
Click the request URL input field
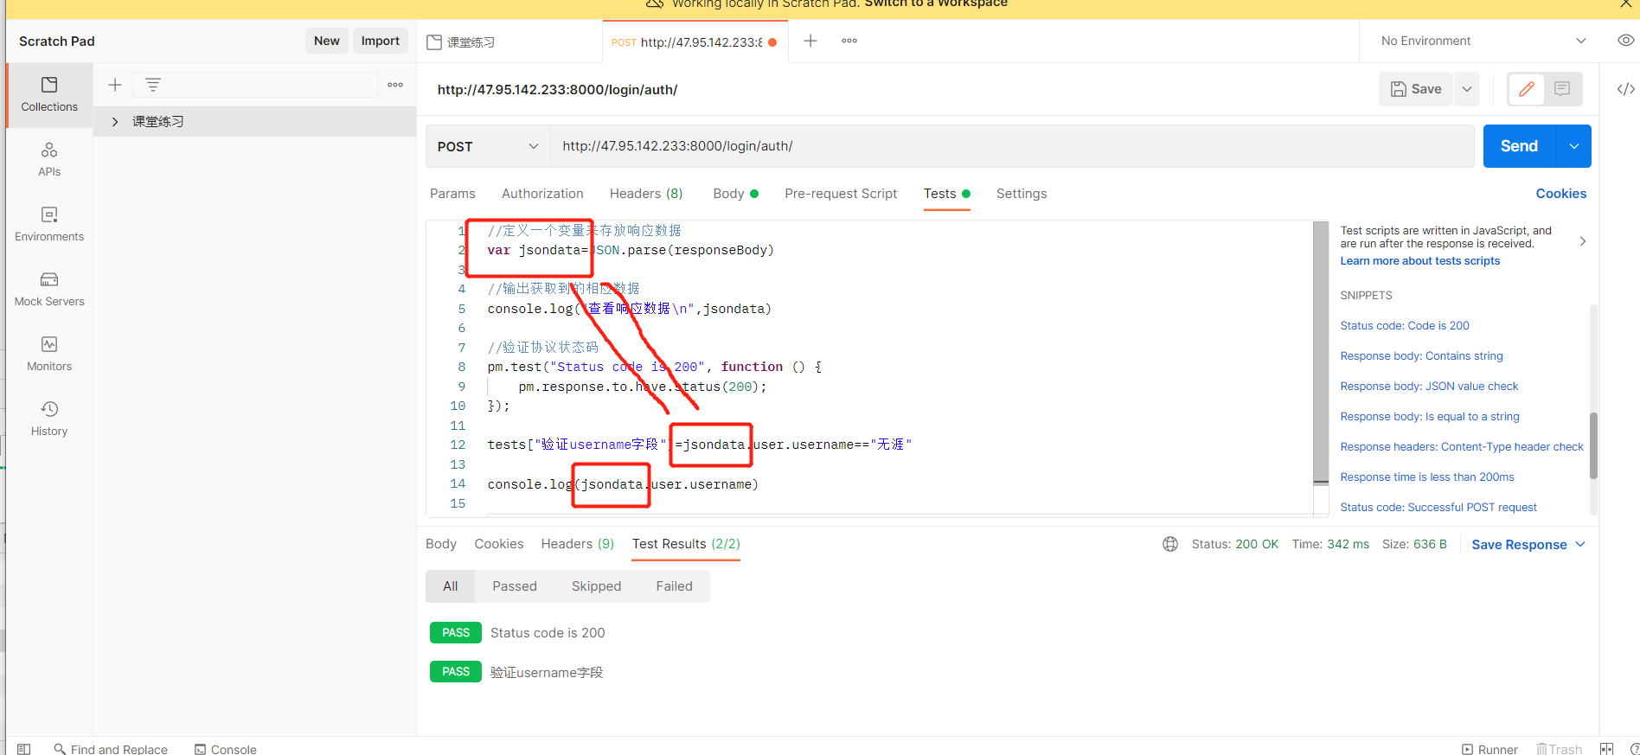click(1012, 146)
